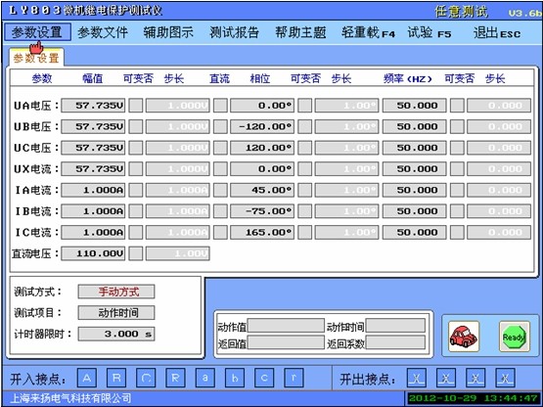Toggle UC voltage DC checkbox
543x407 pixels.
[x=220, y=148]
